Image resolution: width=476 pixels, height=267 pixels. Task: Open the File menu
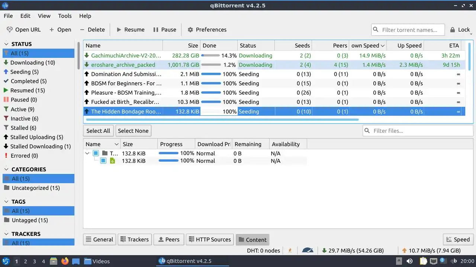point(8,16)
